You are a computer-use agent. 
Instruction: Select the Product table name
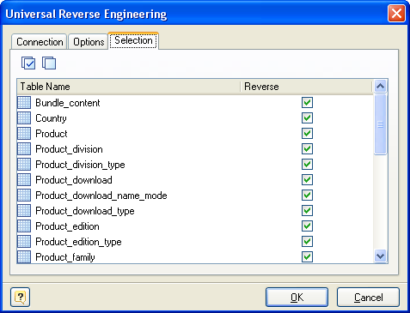[52, 134]
